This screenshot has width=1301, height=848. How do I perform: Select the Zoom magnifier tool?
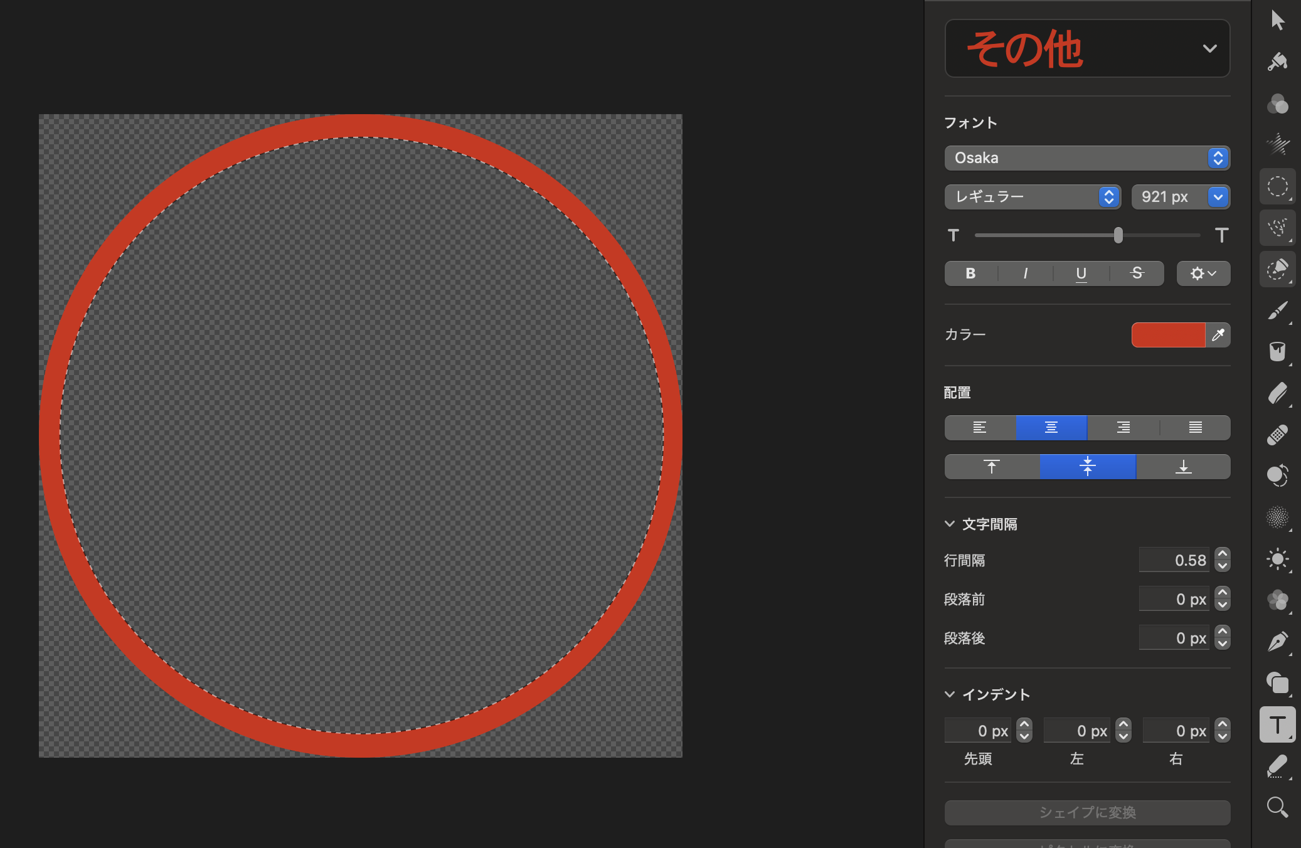coord(1277,807)
